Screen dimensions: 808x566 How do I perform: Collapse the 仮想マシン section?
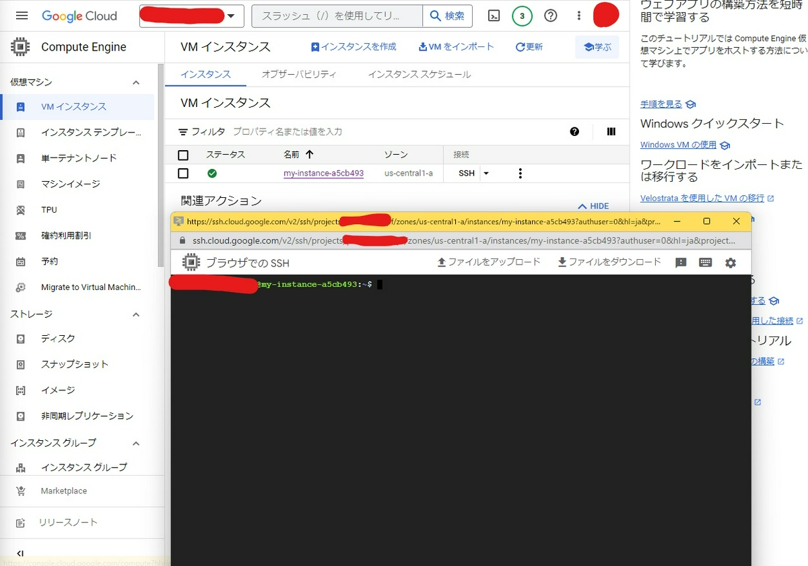tap(136, 82)
